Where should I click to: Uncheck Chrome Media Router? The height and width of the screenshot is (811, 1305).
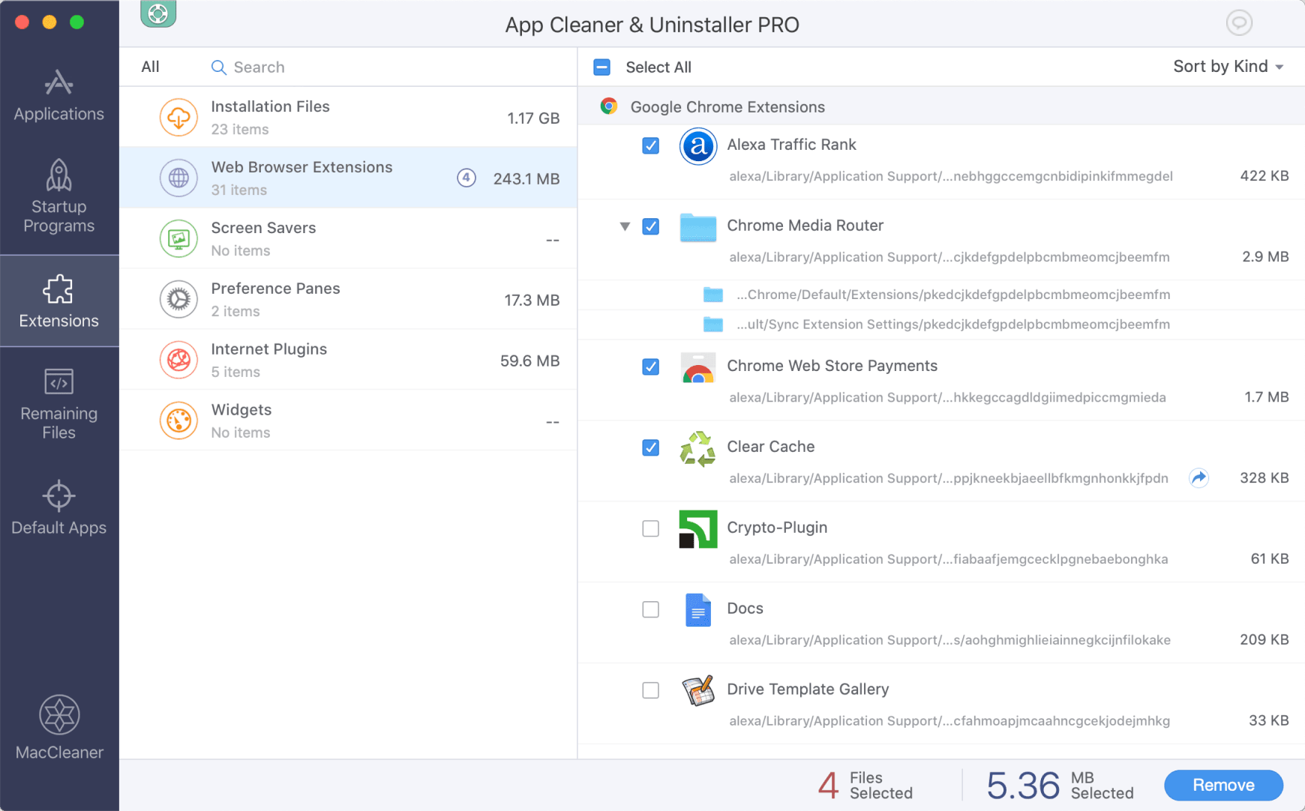pos(651,226)
